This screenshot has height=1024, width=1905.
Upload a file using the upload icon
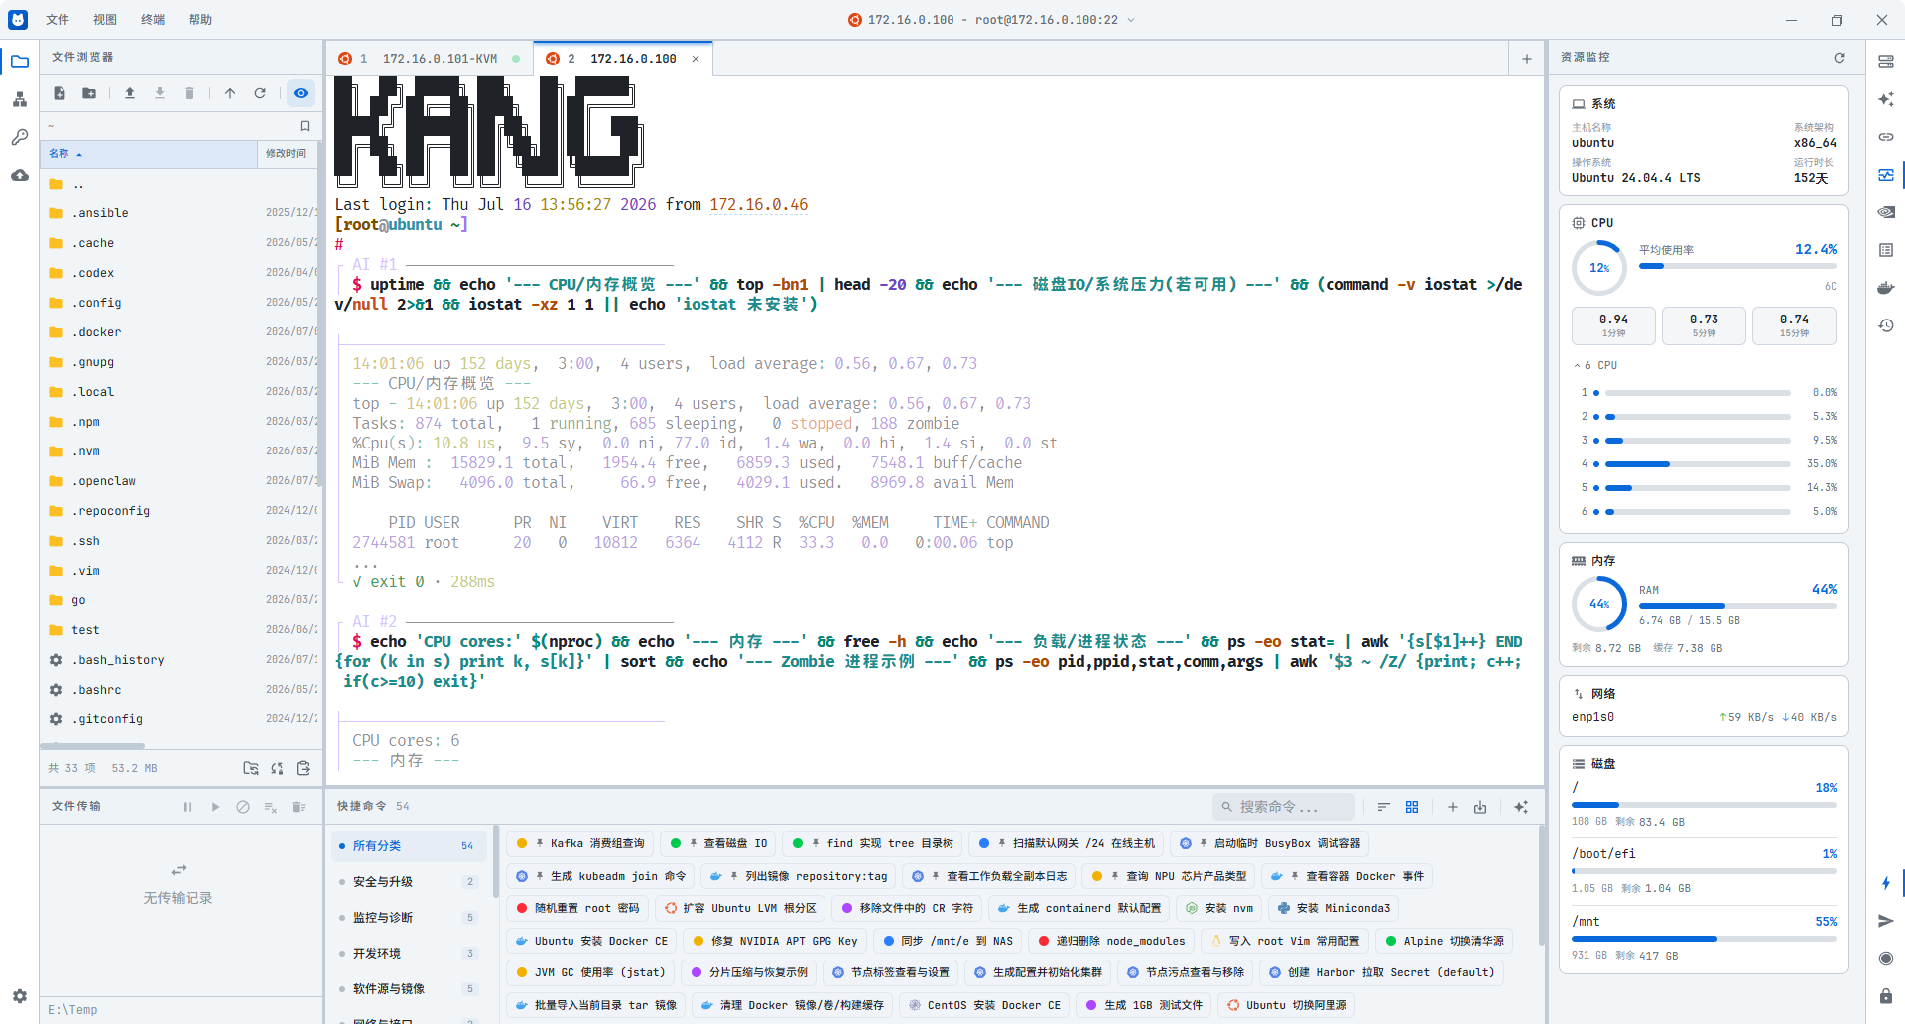[x=130, y=93]
